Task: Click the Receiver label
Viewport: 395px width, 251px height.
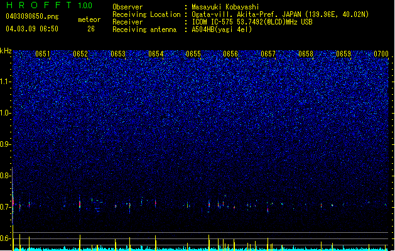Action: point(127,22)
